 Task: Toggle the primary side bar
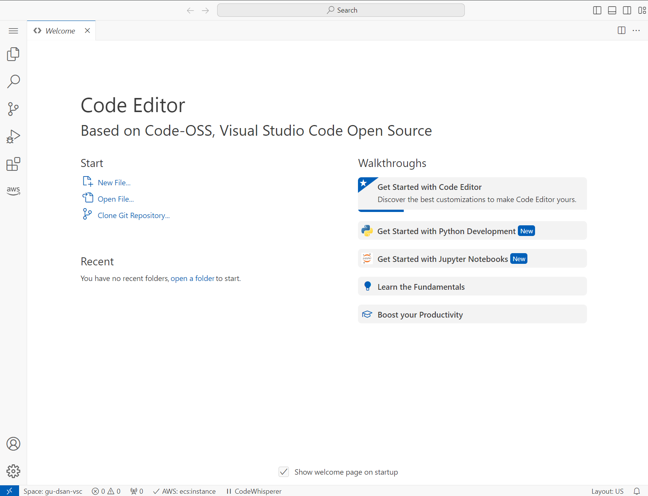[x=597, y=10]
